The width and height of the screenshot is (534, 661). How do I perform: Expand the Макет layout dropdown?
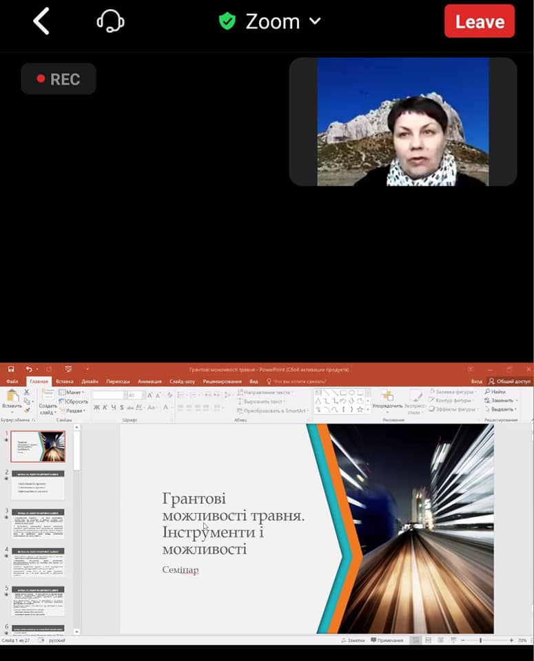click(74, 392)
